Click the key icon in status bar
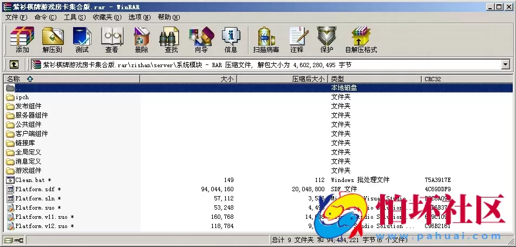 (x=19, y=240)
